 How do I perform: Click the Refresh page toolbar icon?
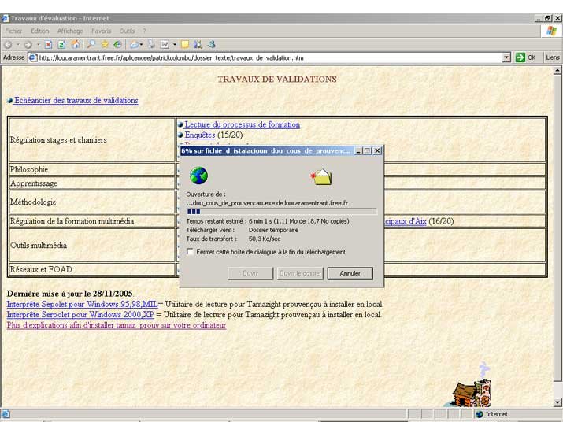point(61,45)
